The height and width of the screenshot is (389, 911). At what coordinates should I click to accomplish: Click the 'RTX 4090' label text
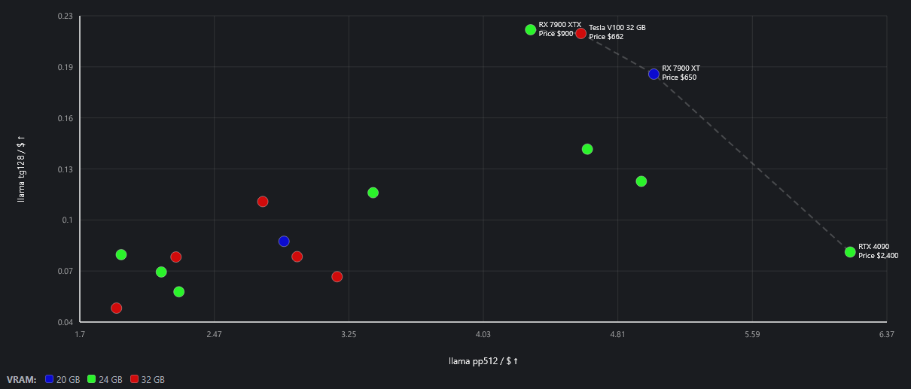pyautogui.click(x=873, y=247)
